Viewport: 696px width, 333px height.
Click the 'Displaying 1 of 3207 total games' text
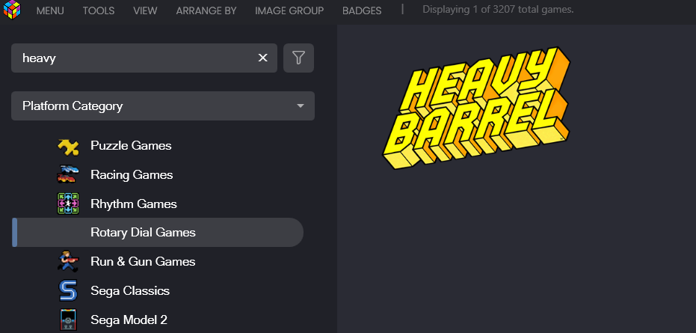[498, 9]
